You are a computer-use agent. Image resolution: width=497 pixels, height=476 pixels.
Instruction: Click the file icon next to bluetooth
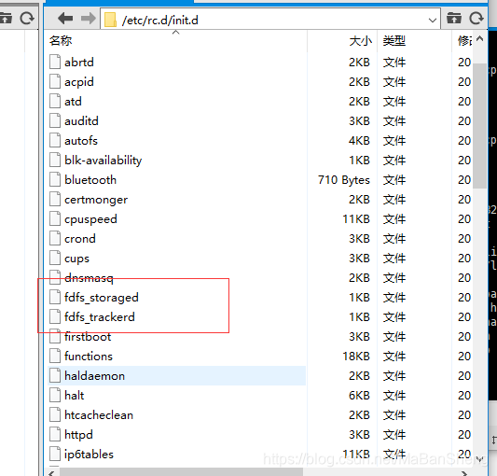[x=55, y=179]
